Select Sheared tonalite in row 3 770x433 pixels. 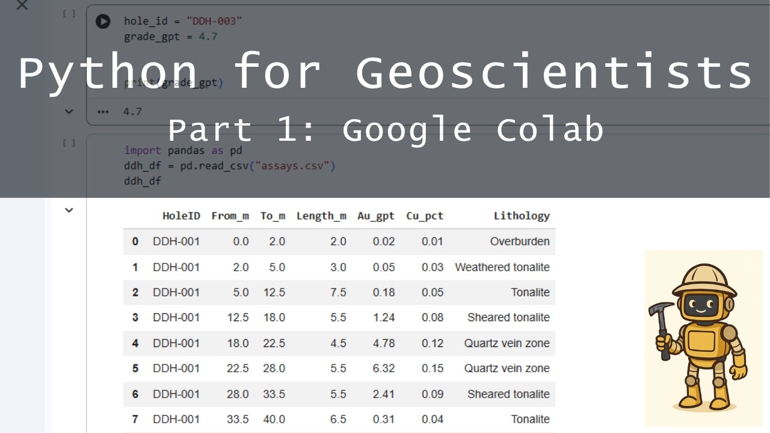509,318
